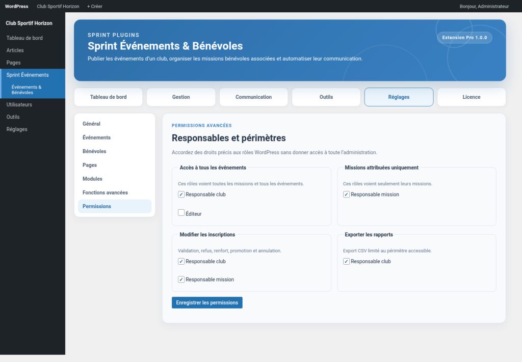Click text Export CSV limité au périmètre accessible
This screenshot has height=362, width=522.
(x=387, y=250)
